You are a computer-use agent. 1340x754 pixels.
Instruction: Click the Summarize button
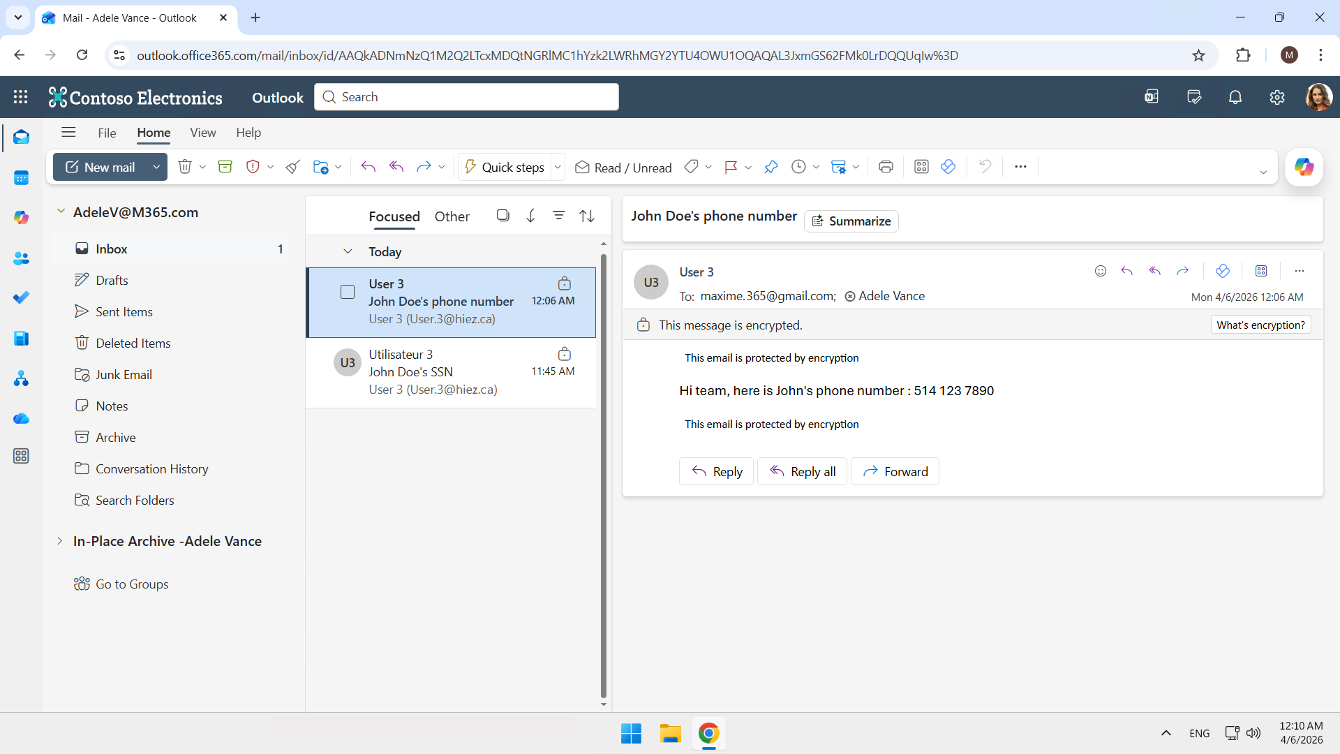click(851, 221)
